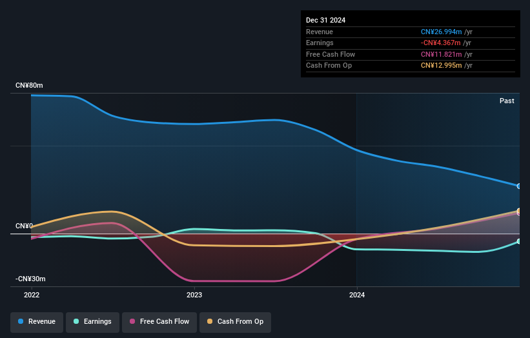Toggle the Earnings legend series
This screenshot has height=338, width=530.
[x=92, y=321]
